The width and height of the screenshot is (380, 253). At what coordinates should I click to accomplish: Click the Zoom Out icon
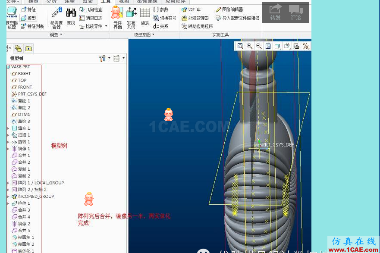tap(259, 46)
